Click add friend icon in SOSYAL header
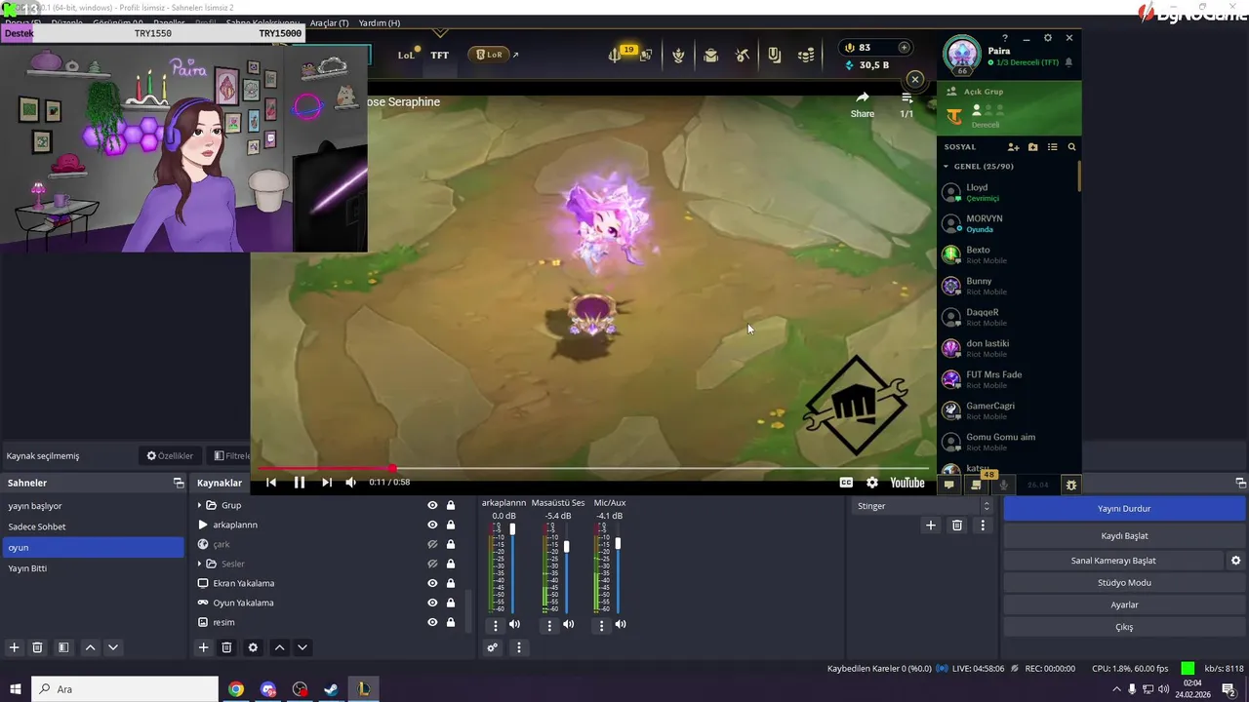 [1013, 147]
